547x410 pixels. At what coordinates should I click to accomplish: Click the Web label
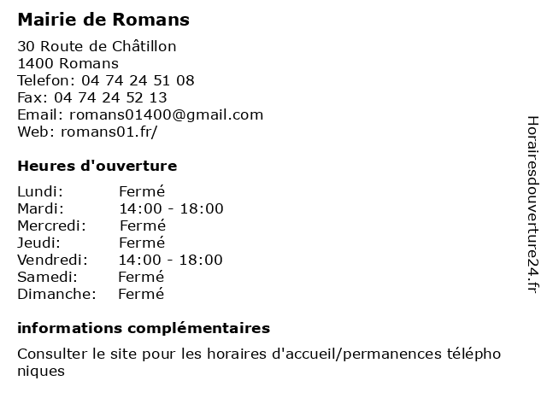pyautogui.click(x=36, y=132)
